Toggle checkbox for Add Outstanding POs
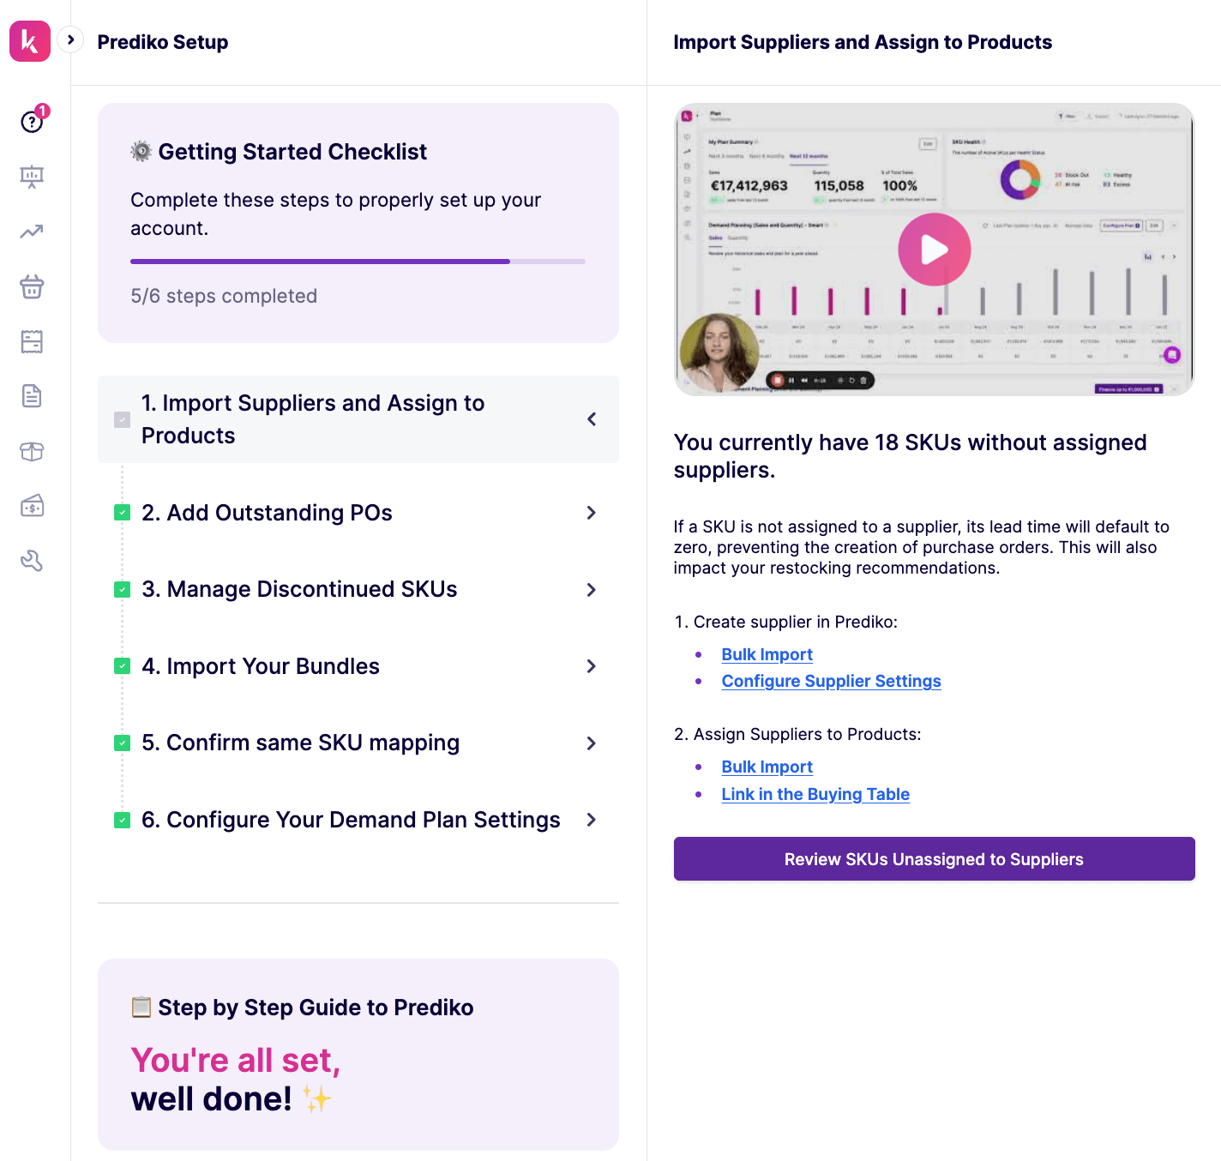The height and width of the screenshot is (1161, 1221). pyautogui.click(x=122, y=513)
